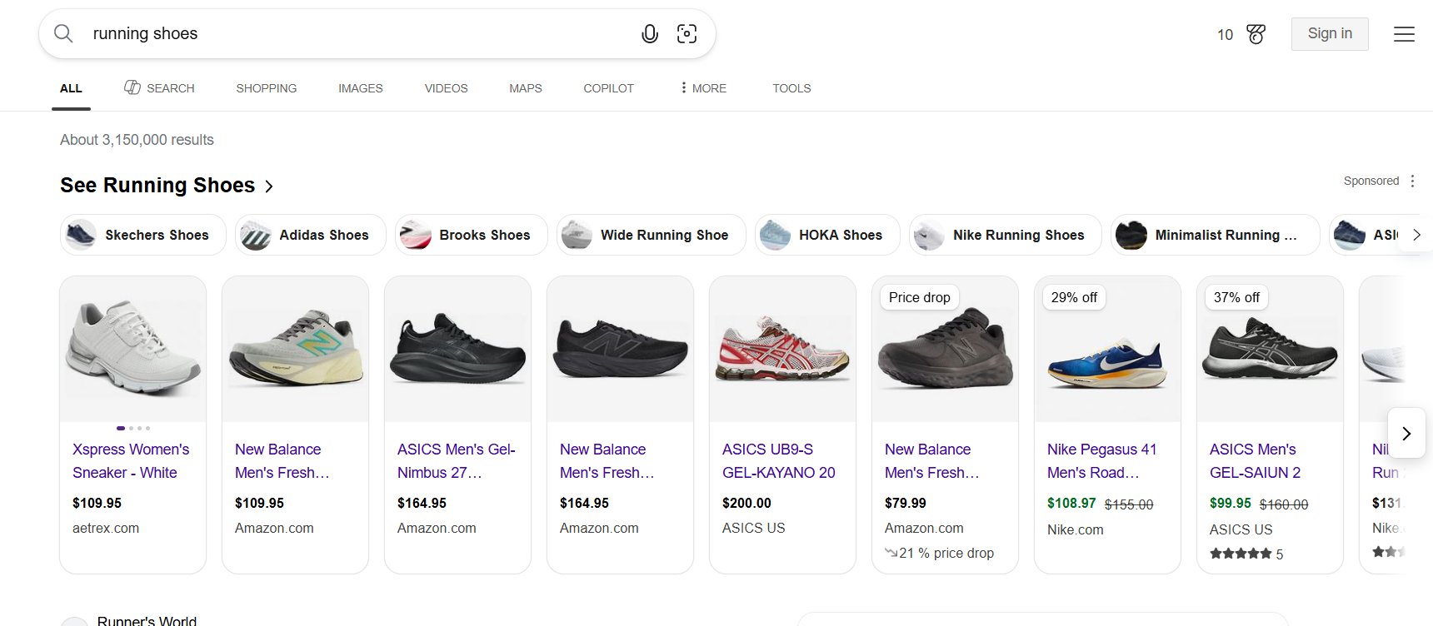Click the magnifying glass search icon

[x=63, y=33]
